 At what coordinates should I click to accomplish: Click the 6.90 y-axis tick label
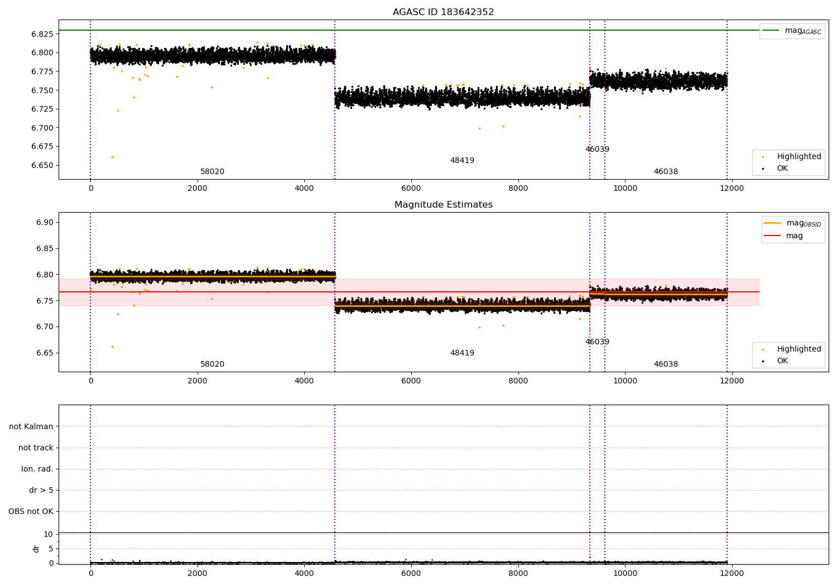click(45, 222)
